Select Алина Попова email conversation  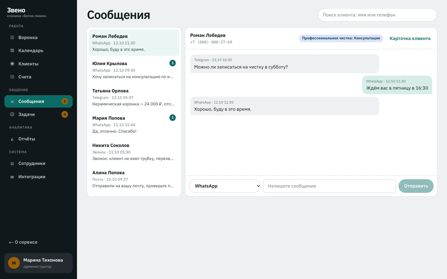134,179
